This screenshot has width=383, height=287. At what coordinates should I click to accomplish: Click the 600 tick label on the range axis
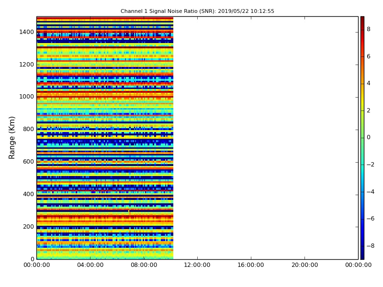pyautogui.click(x=28, y=162)
